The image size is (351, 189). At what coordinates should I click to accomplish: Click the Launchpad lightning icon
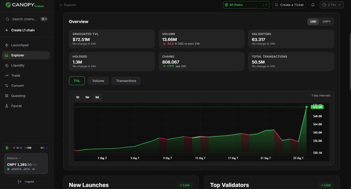tap(7, 45)
